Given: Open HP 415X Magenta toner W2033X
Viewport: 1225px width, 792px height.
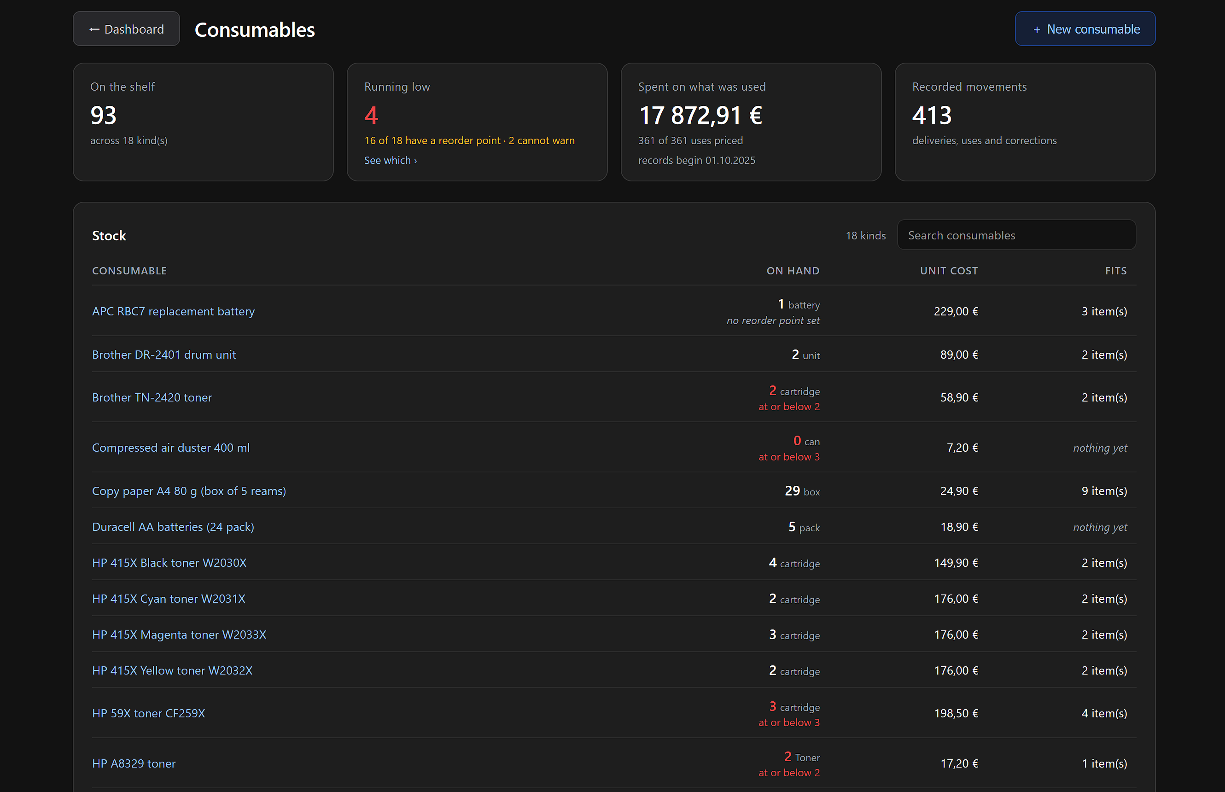Looking at the screenshot, I should (179, 635).
